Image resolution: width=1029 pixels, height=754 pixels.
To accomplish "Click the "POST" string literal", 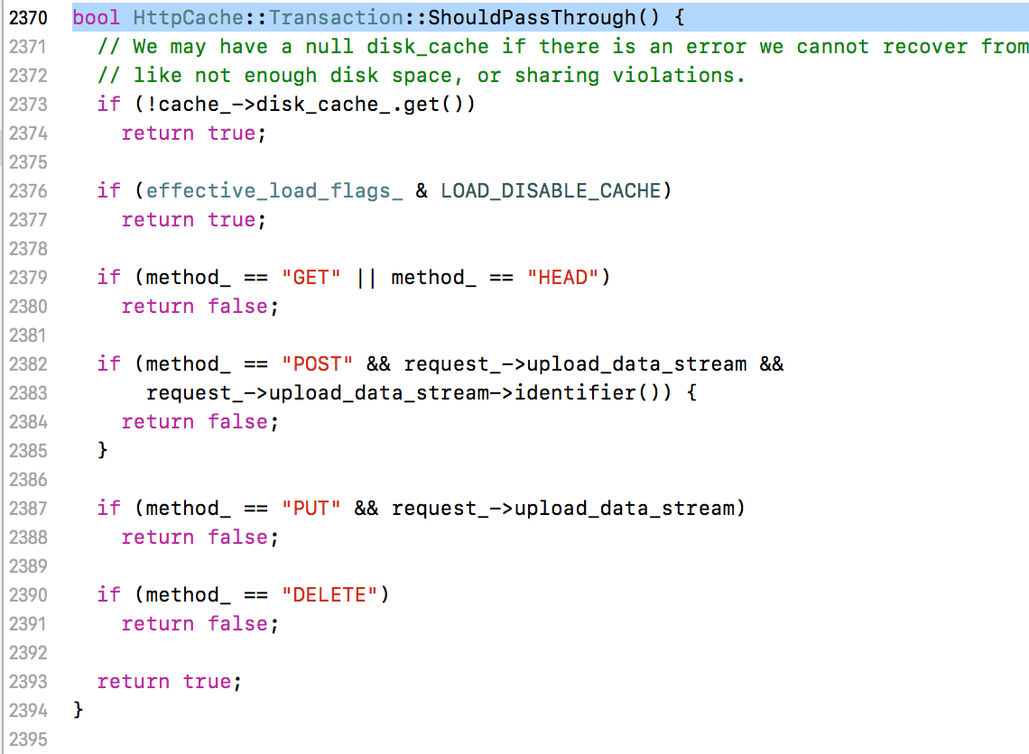I will pos(317,363).
